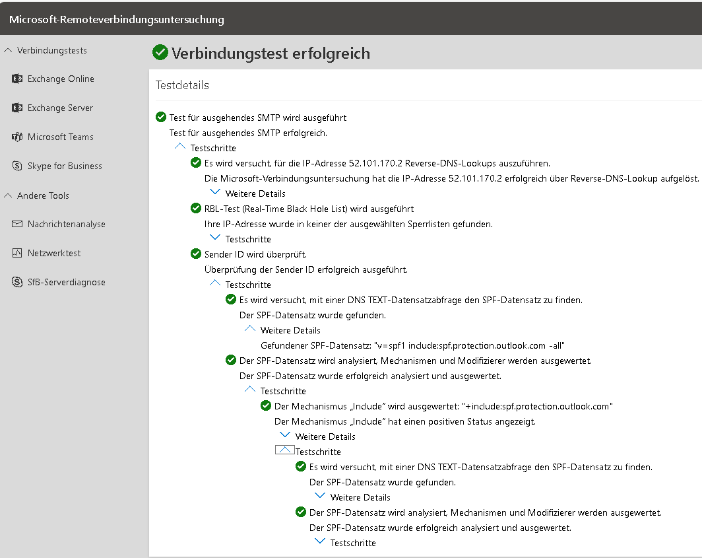Open the Exchange Online tests
The image size is (702, 558).
click(x=61, y=79)
